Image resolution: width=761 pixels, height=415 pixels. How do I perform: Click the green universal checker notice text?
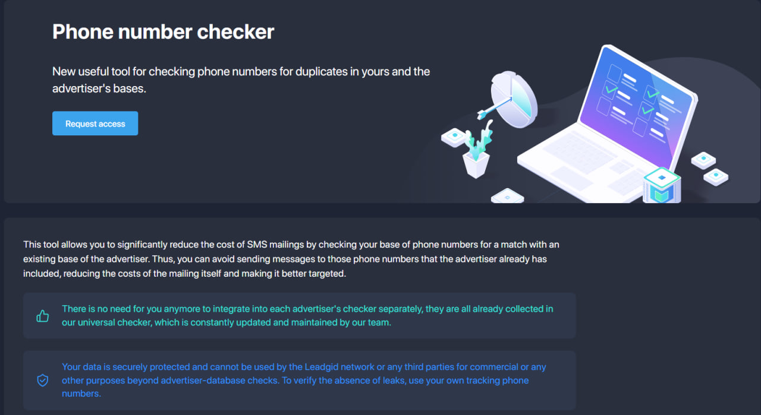(307, 316)
